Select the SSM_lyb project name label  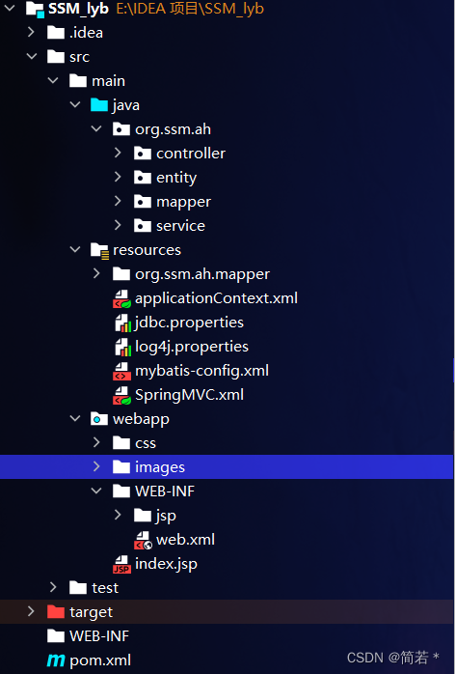point(78,9)
